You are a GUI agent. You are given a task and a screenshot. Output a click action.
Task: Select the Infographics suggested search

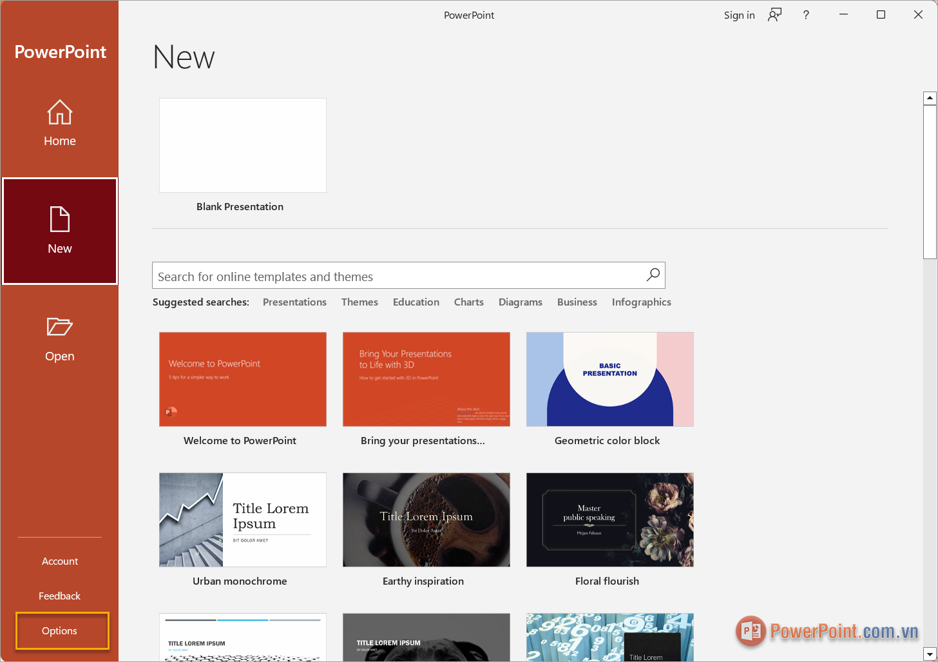642,302
